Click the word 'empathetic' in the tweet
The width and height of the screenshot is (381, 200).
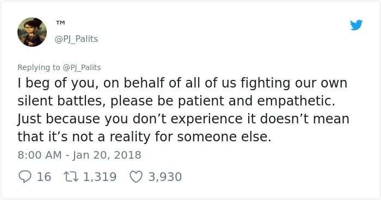293,101
